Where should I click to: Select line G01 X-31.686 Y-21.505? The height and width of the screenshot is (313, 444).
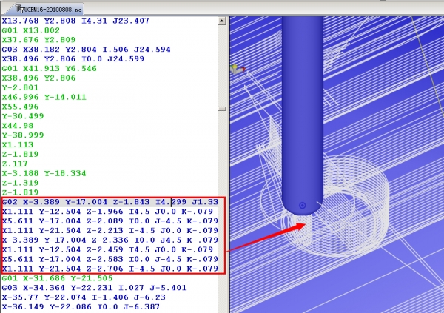coord(57,278)
